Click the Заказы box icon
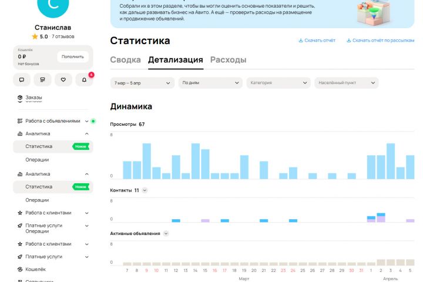The height and width of the screenshot is (282, 423). coord(20,98)
